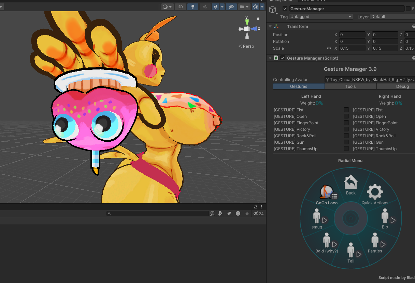This screenshot has height=283, width=415.
Task: Edit the GestureManager object name field
Action: (347, 9)
